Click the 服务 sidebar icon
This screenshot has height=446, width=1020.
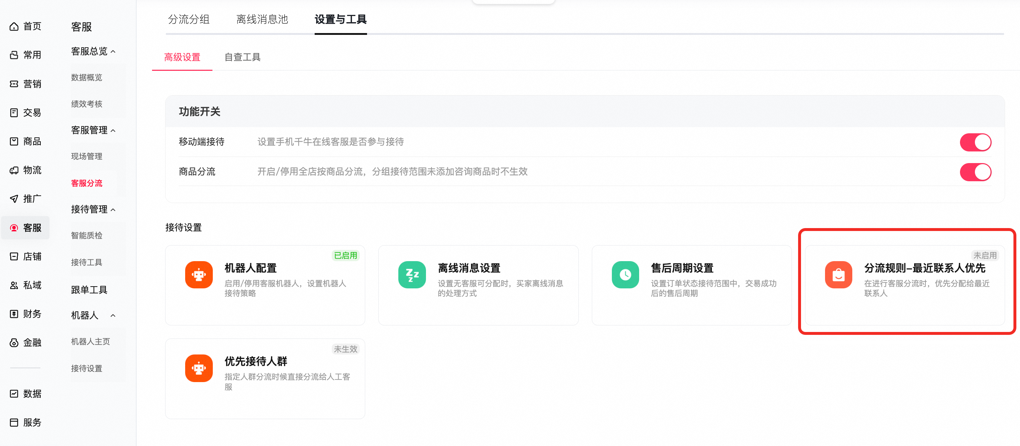[x=14, y=422]
